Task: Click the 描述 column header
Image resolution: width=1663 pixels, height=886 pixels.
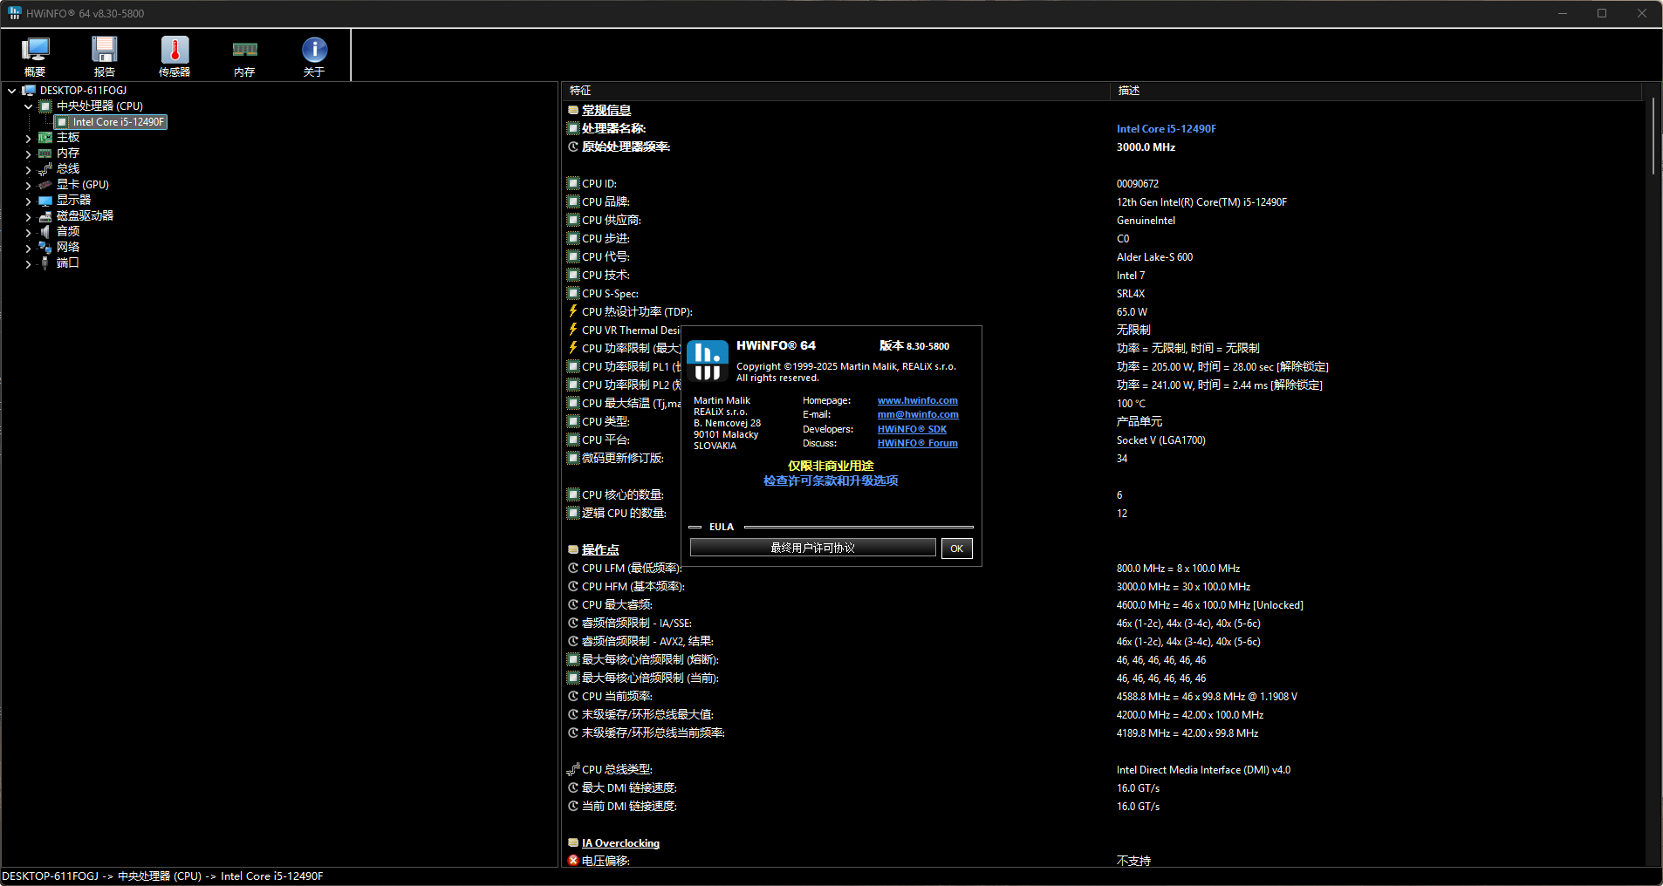Action: 1128,90
